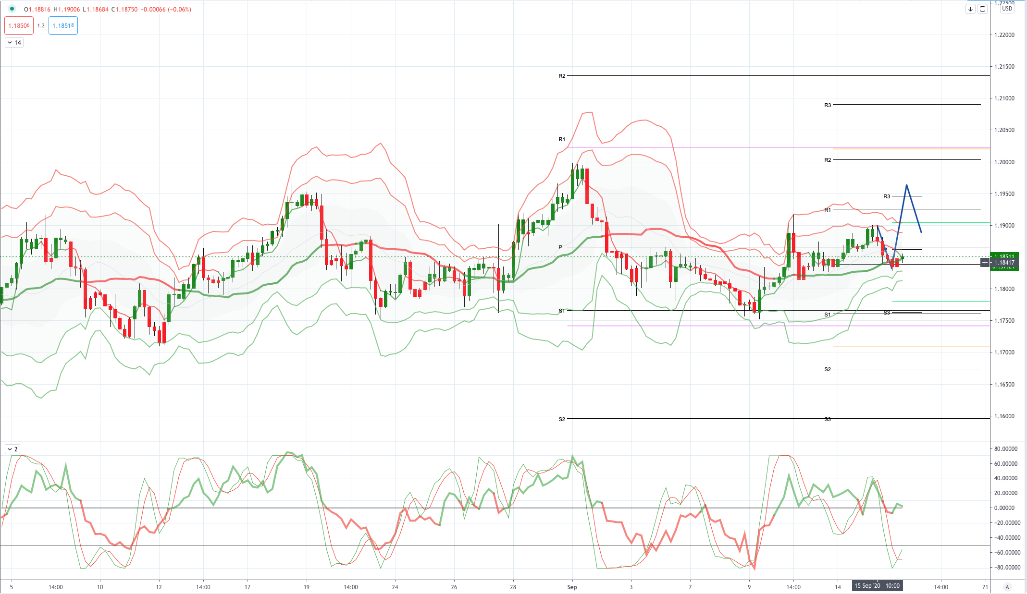Click the Sep label on the time axis
The width and height of the screenshot is (1027, 594).
(572, 587)
